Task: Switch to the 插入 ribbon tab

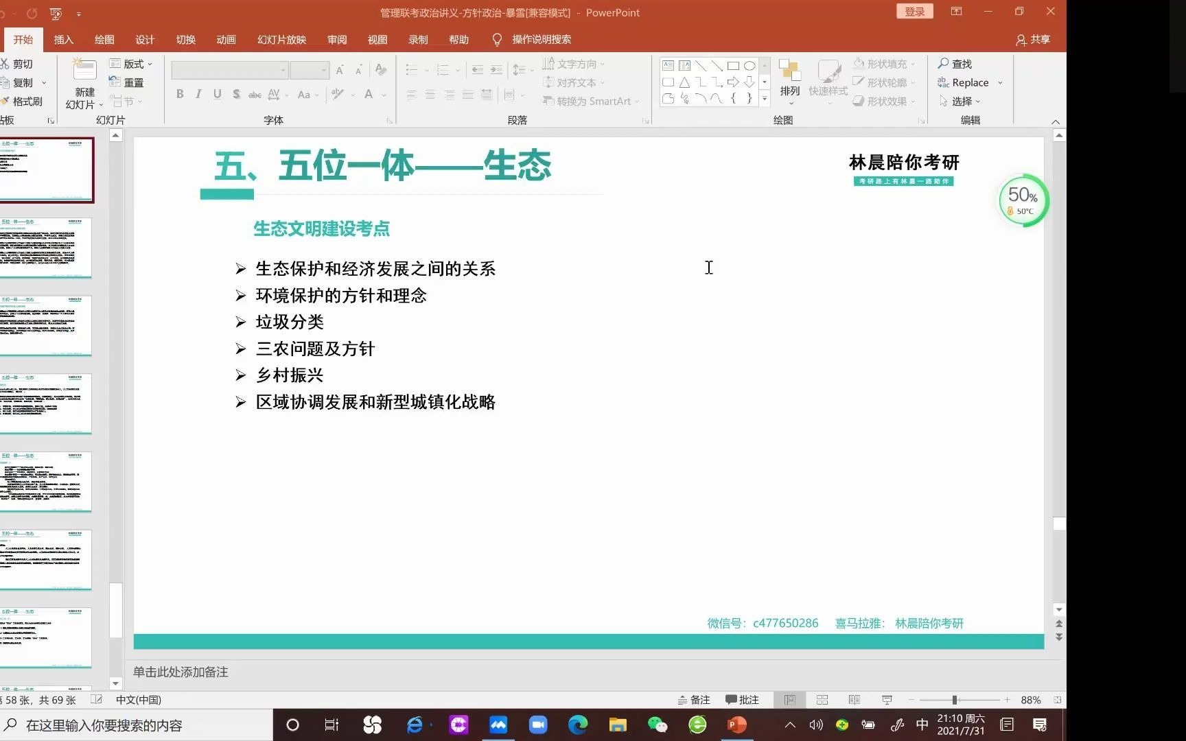Action: 63,39
